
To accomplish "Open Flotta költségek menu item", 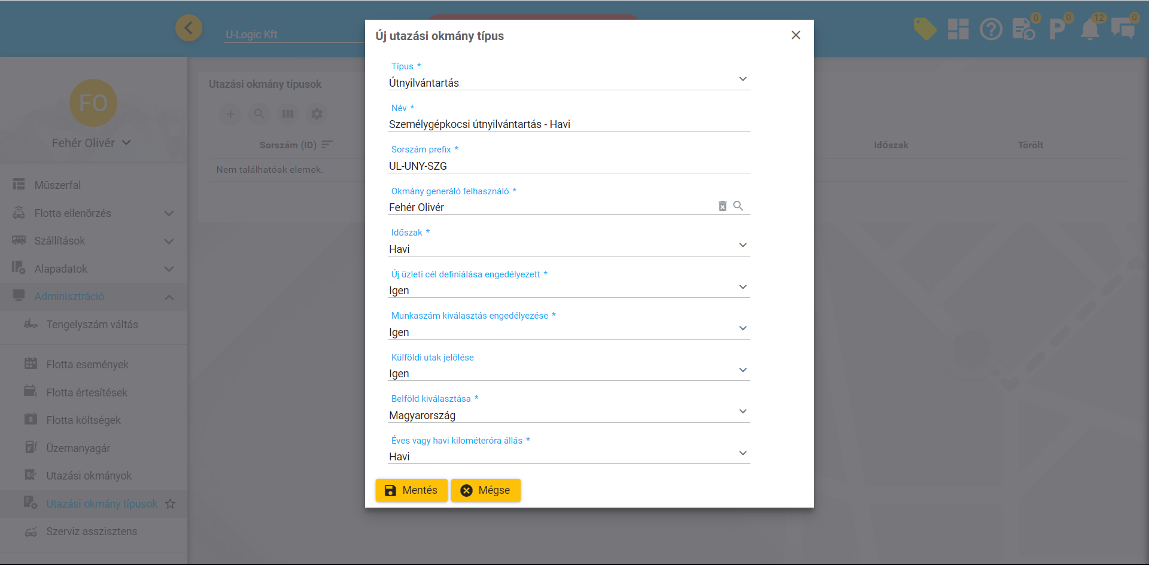I will tap(84, 420).
